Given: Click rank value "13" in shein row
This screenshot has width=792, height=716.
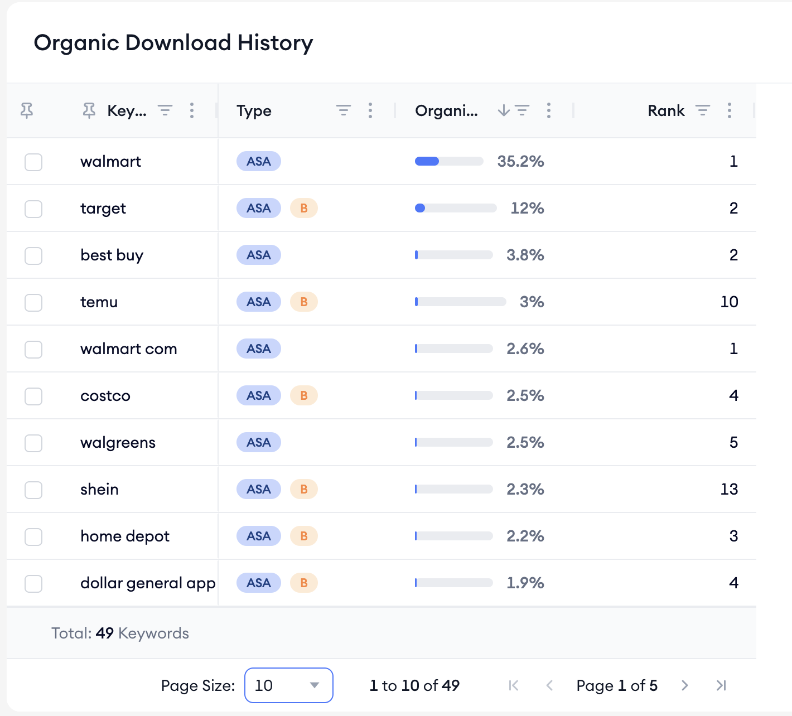Looking at the screenshot, I should [729, 489].
